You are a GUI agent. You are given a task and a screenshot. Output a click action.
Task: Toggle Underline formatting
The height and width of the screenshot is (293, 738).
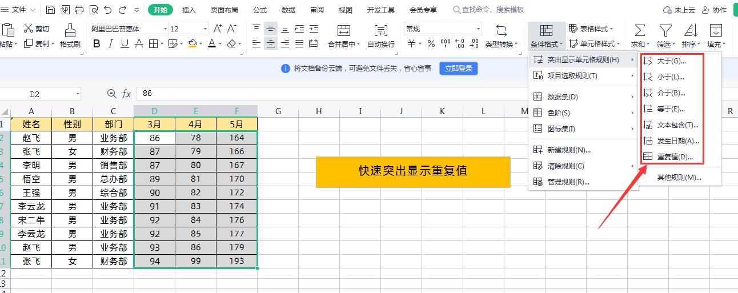click(x=125, y=43)
